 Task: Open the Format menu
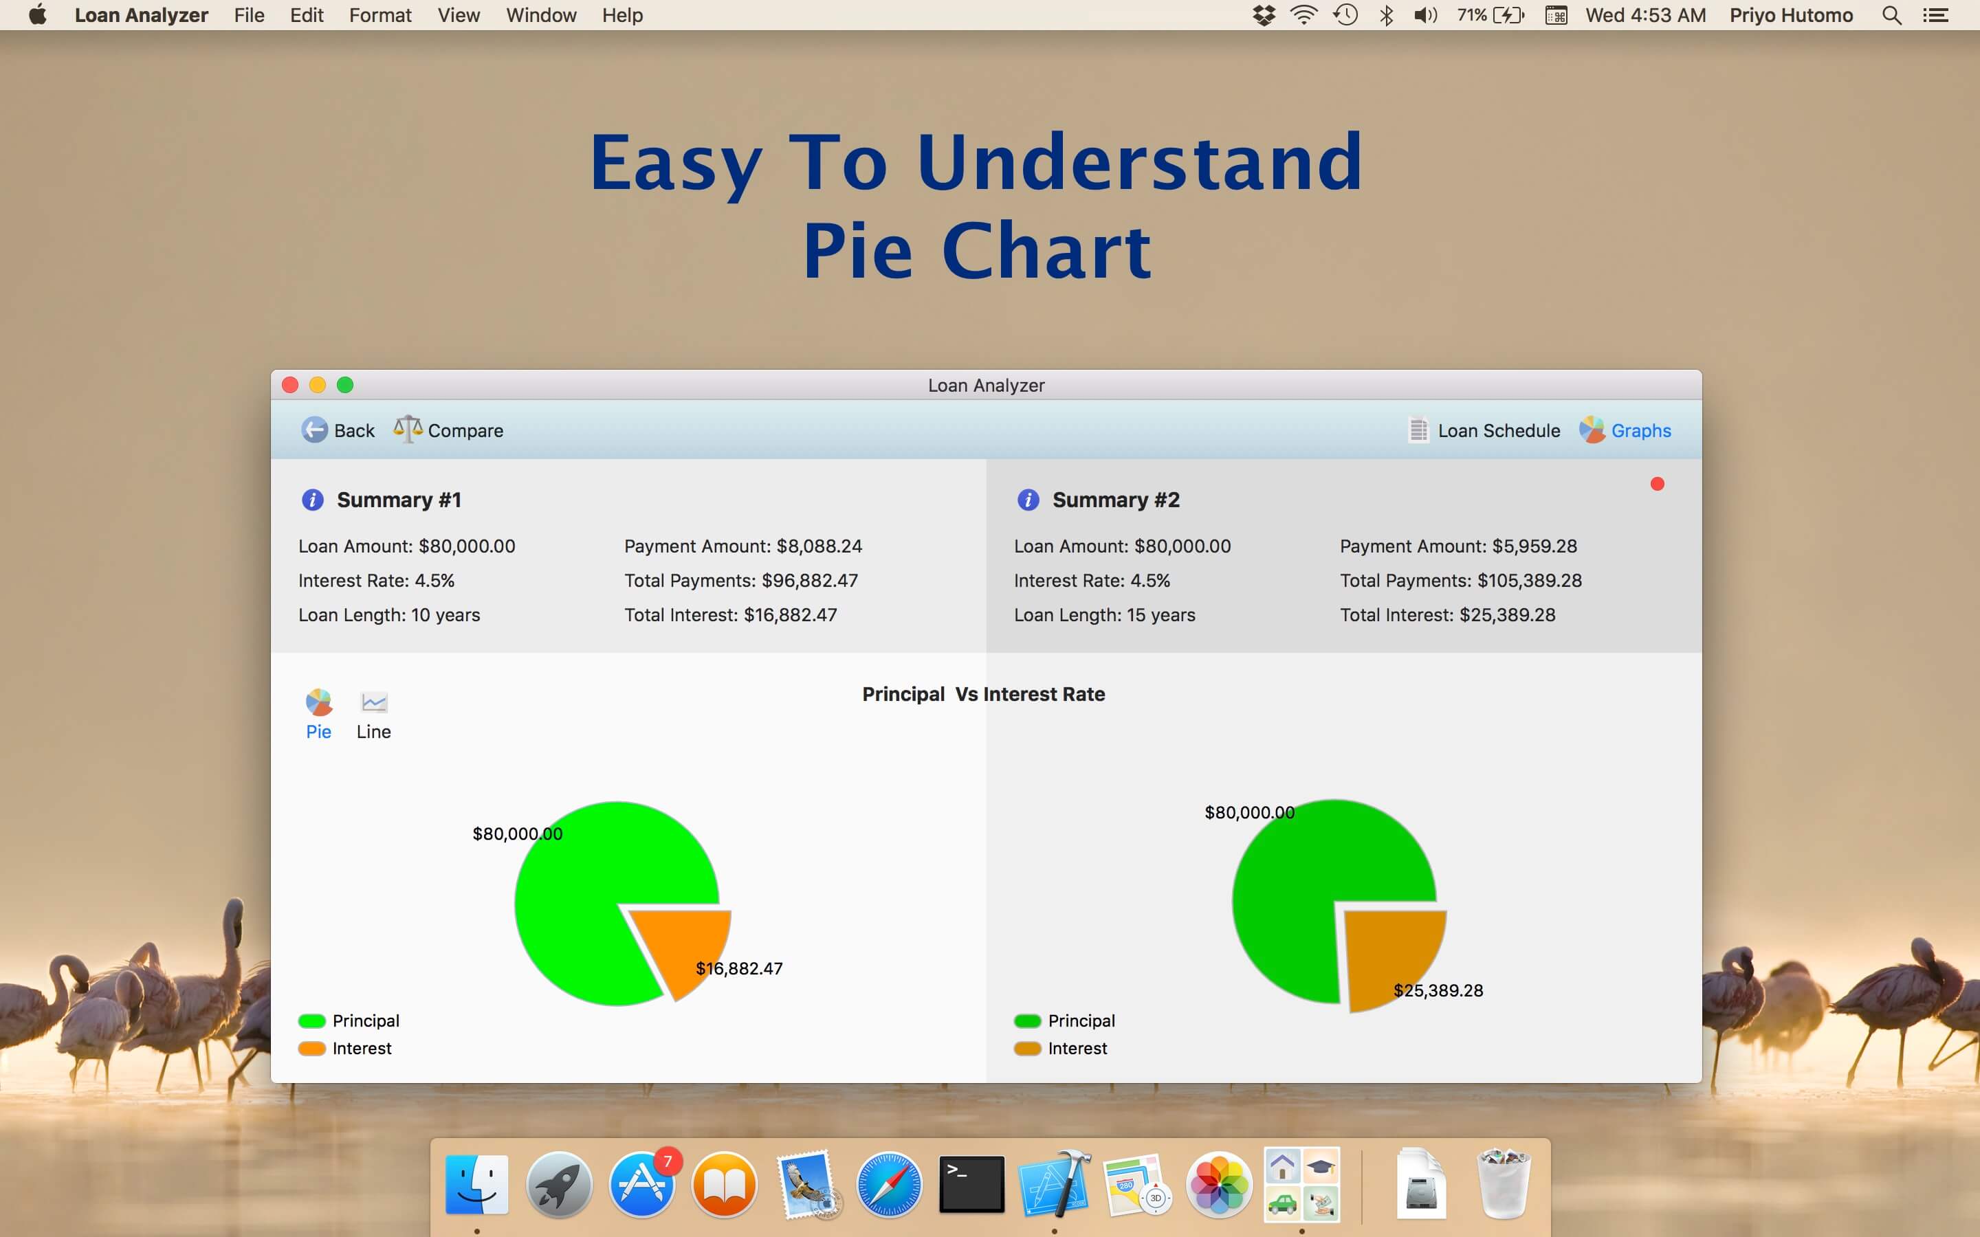pyautogui.click(x=379, y=14)
